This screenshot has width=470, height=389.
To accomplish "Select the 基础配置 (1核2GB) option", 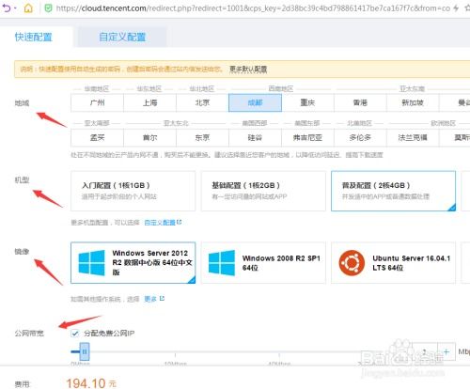I will [263, 191].
